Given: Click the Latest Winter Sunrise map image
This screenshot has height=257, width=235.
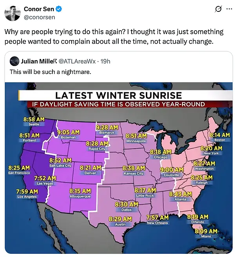Looking at the screenshot, I should [x=119, y=168].
